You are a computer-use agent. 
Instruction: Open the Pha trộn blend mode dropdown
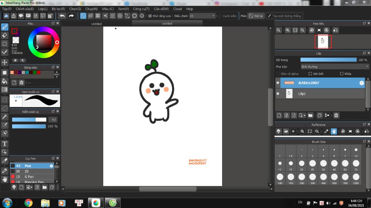point(335,67)
